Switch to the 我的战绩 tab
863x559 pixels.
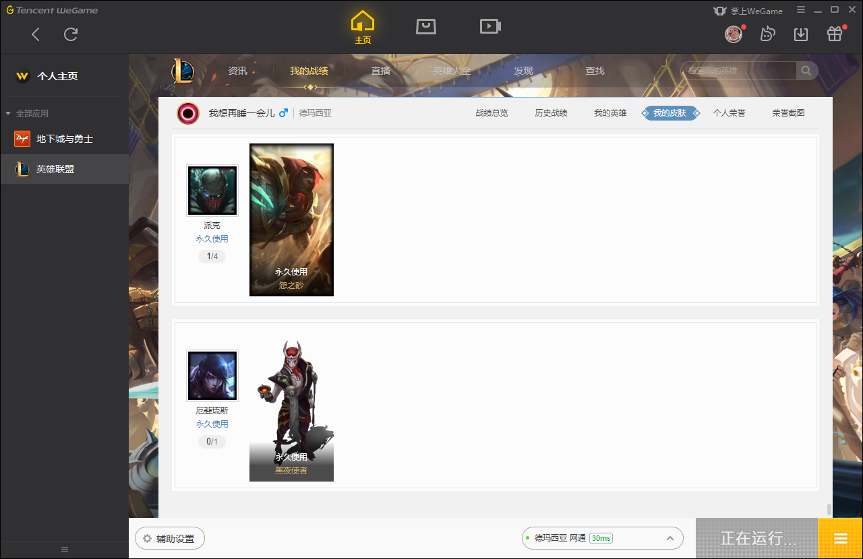[x=309, y=71]
